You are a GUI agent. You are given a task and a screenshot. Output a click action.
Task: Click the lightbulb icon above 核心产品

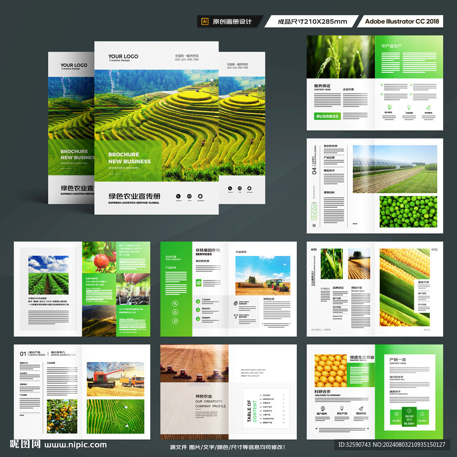coord(341,408)
